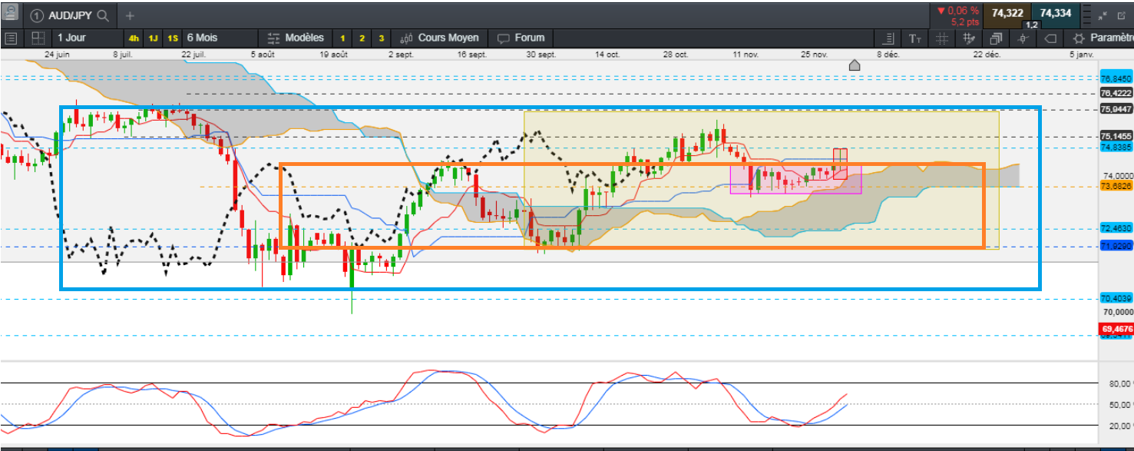The width and height of the screenshot is (1134, 451).
Task: Open the Forum link
Action: pyautogui.click(x=521, y=38)
